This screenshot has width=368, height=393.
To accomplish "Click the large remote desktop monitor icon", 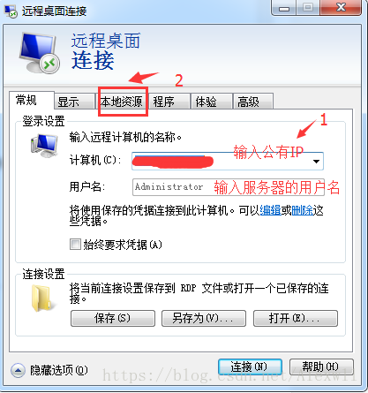I will click(40, 53).
